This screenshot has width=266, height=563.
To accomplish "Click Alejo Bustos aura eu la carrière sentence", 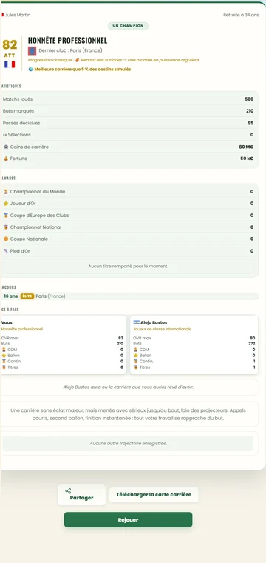I will click(129, 387).
